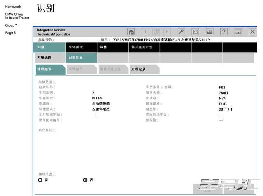The height and width of the screenshot is (196, 263).
Task: Click the F02 series value
Action: (x=222, y=88)
